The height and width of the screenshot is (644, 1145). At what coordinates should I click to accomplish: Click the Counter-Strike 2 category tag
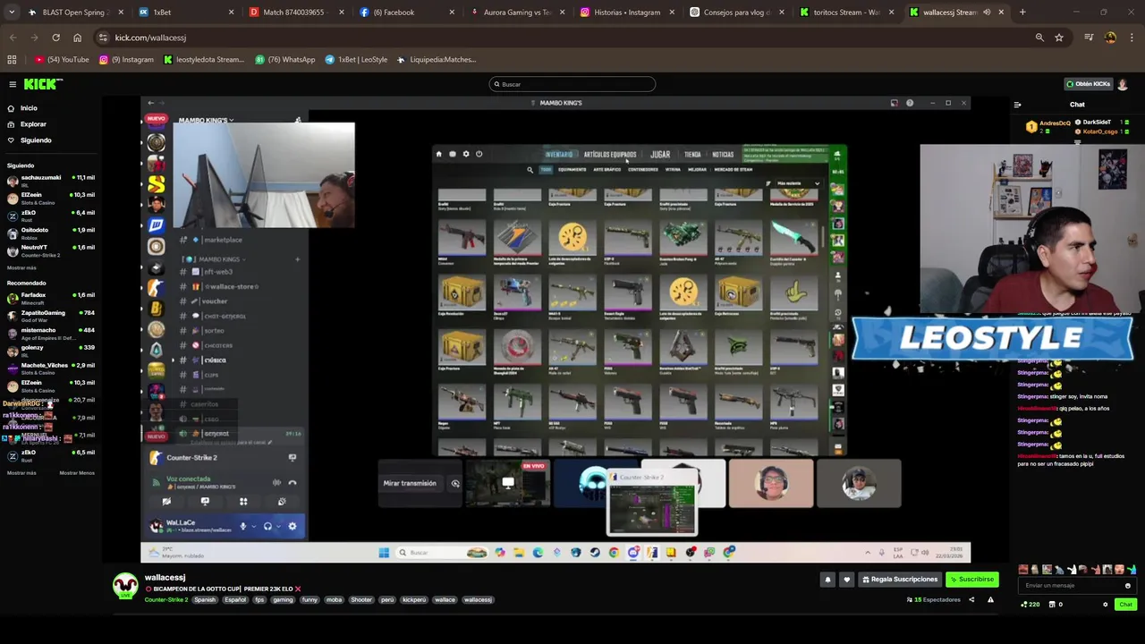pos(166,599)
